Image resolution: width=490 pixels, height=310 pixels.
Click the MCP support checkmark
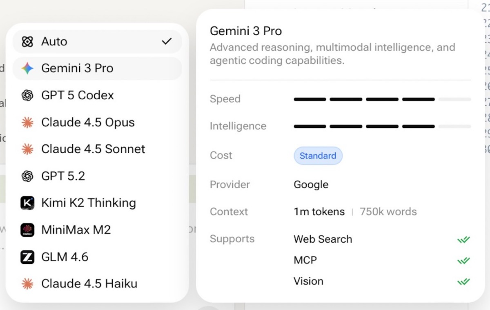(x=463, y=260)
